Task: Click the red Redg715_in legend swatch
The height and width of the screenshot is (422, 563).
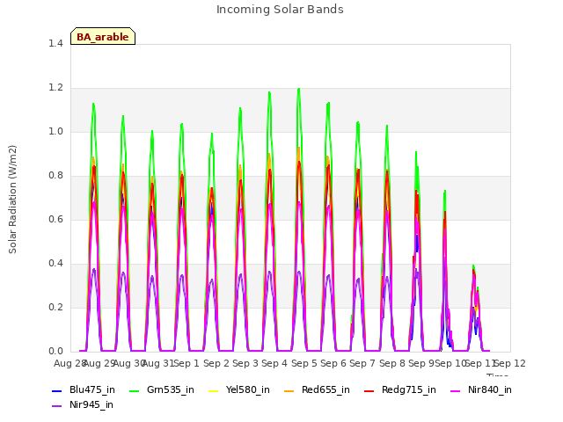Action: tap(369, 390)
